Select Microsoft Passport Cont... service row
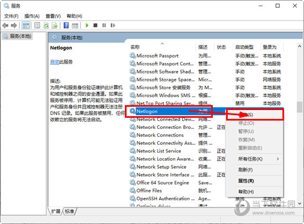 click(x=206, y=64)
